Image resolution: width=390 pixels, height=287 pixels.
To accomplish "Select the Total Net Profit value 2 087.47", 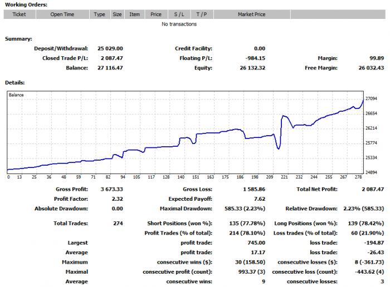I will (373, 189).
